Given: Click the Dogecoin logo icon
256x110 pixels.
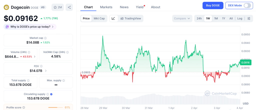Looking at the screenshot, I should (x=6, y=7).
